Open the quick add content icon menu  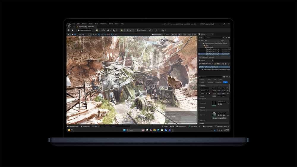click(x=98, y=30)
